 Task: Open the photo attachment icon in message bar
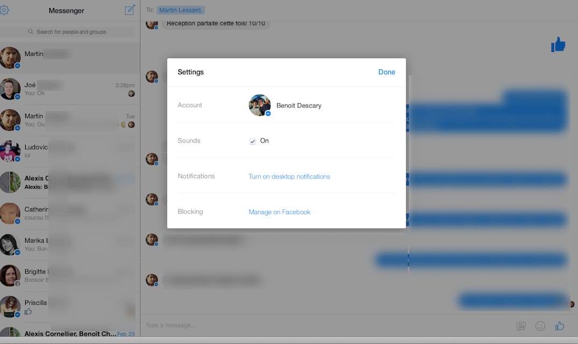(520, 325)
